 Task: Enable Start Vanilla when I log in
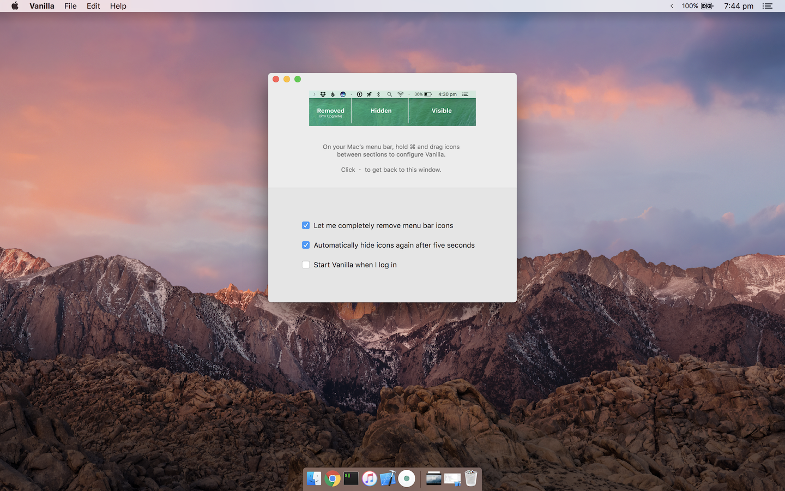coord(306,265)
